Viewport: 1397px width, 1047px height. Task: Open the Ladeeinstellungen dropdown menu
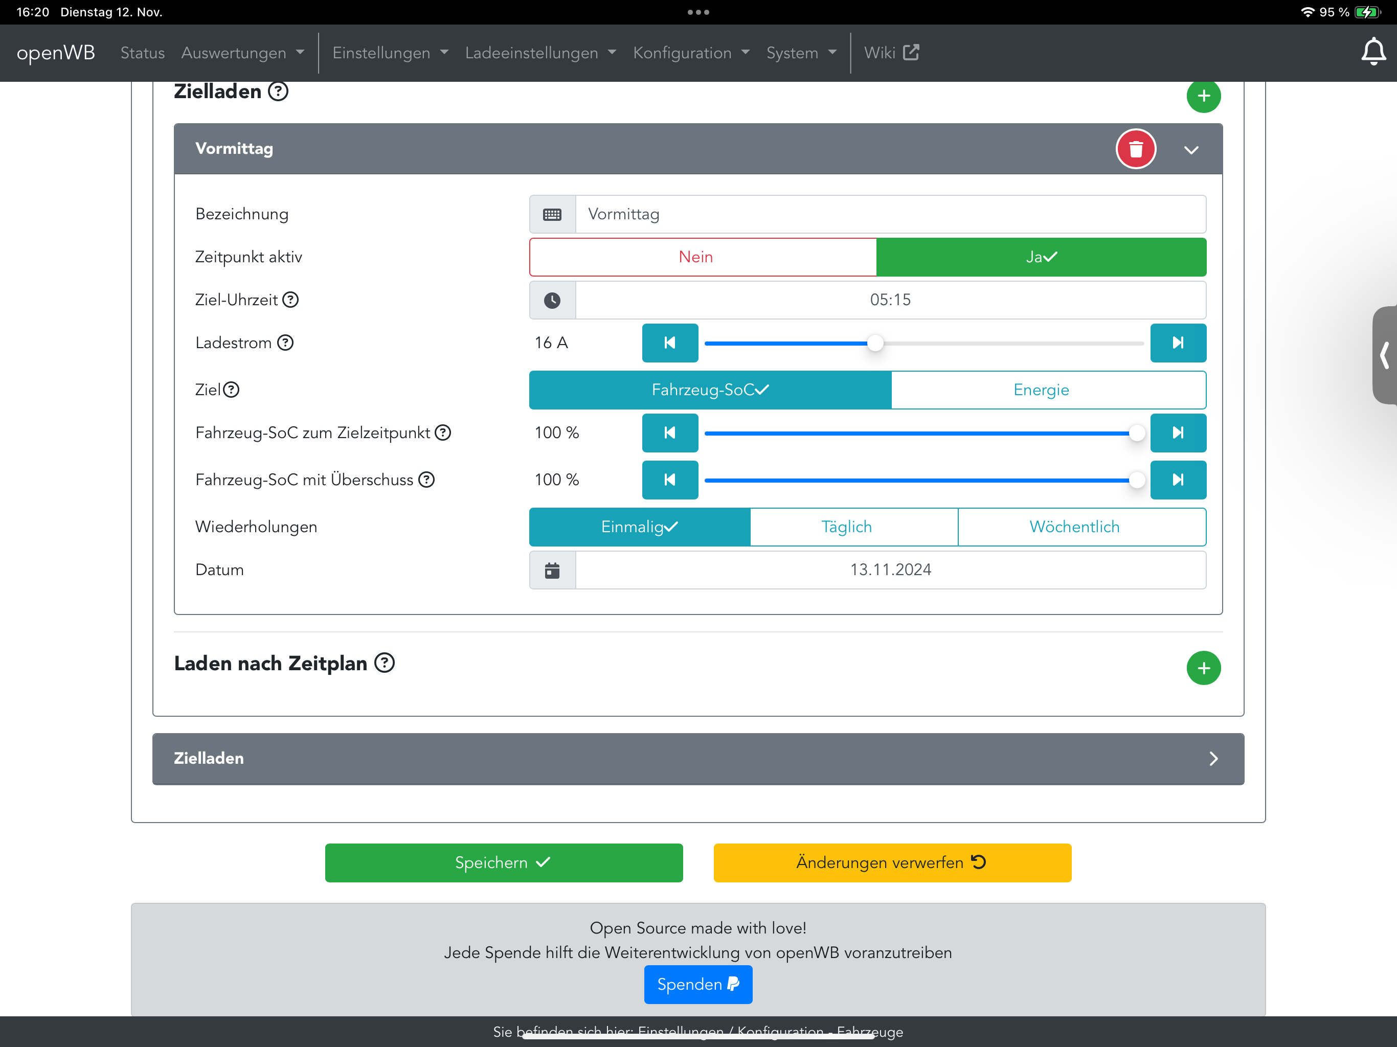tap(540, 53)
